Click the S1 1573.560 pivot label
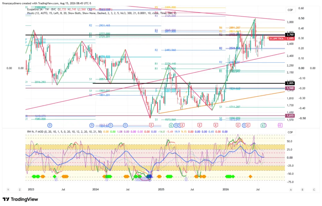The width and height of the screenshot is (322, 206). 165,120
